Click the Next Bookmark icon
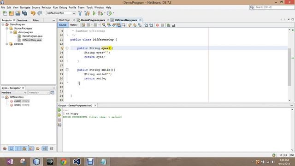The width and height of the screenshot is (295, 166). click(x=135, y=25)
